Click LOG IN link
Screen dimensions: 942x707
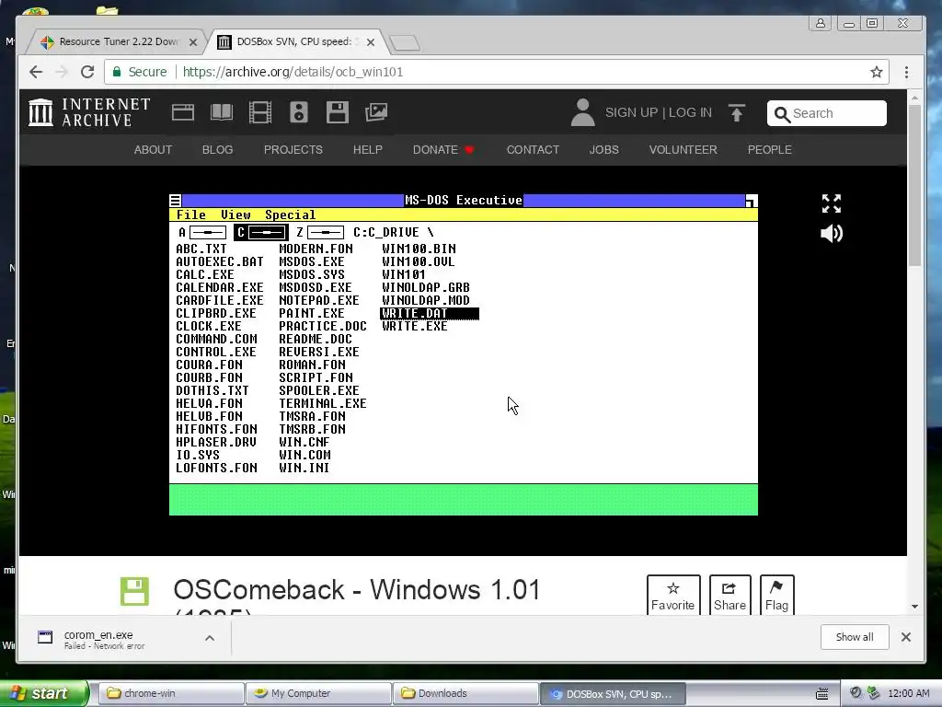690,112
